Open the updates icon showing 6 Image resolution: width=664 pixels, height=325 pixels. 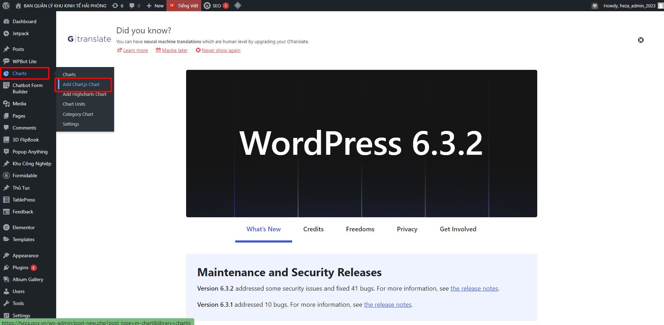[x=118, y=6]
